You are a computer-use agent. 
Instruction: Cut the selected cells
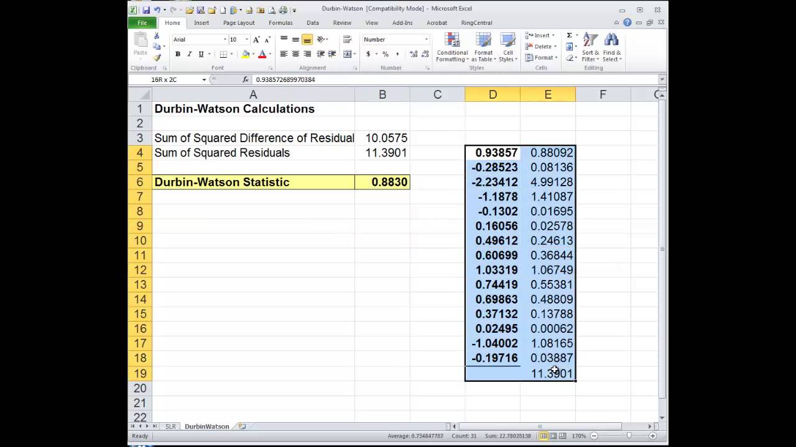tap(157, 37)
